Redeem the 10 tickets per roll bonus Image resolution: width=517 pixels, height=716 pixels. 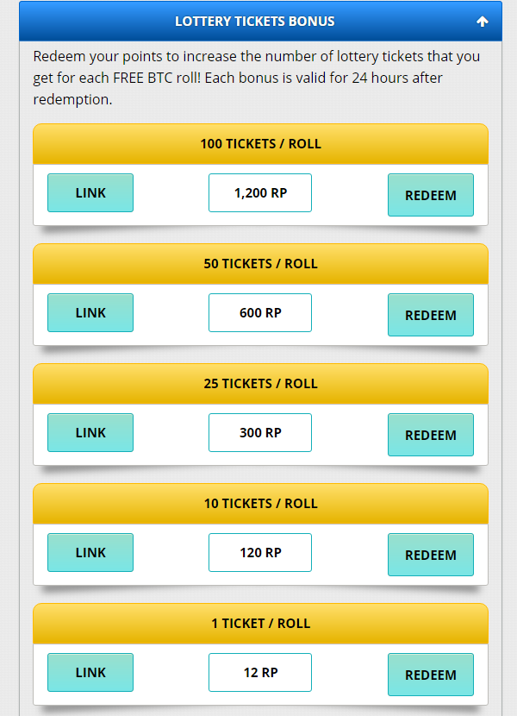431,555
